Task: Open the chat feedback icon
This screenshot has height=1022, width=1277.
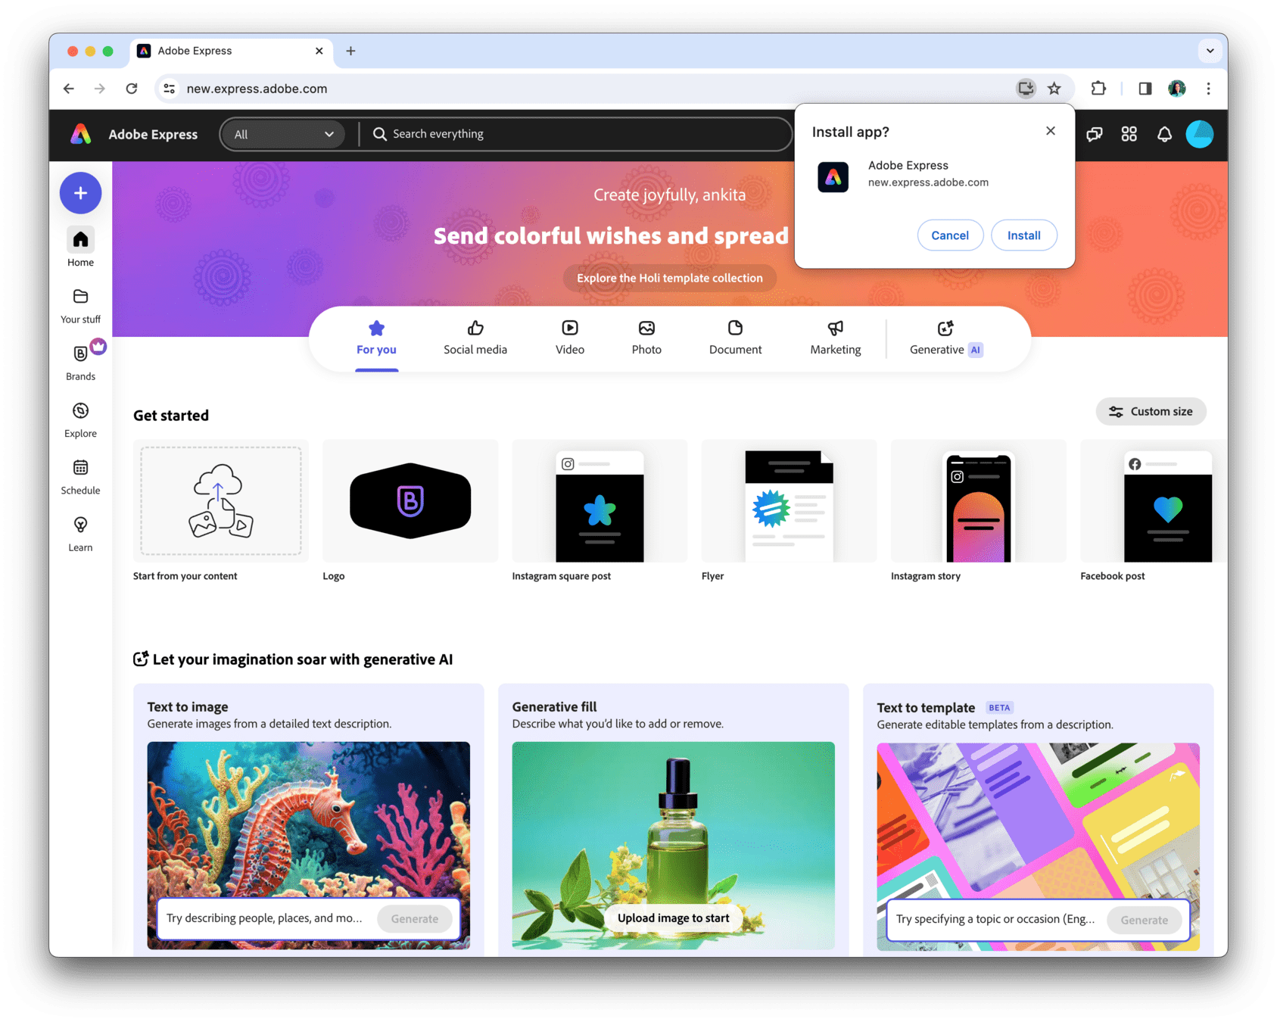Action: 1094,134
